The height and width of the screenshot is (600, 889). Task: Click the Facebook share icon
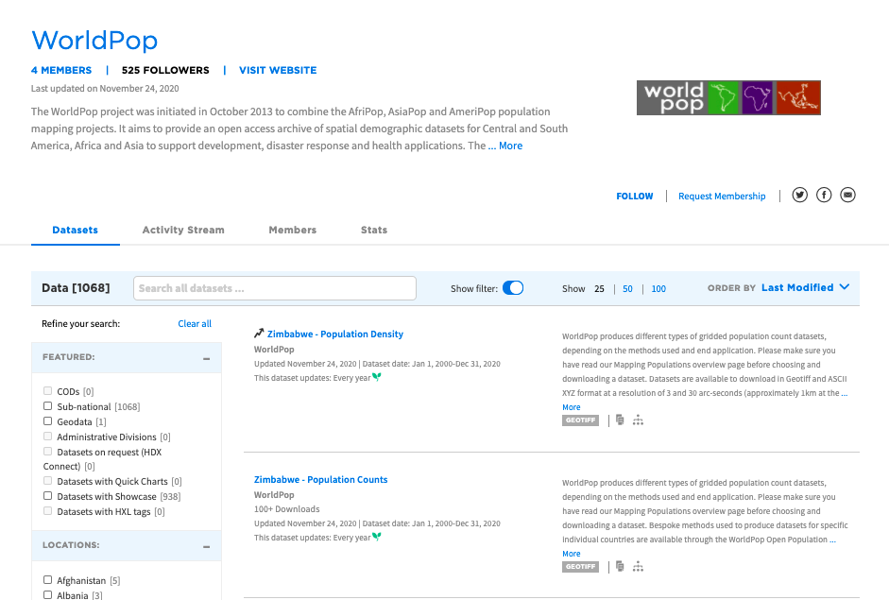click(x=824, y=195)
